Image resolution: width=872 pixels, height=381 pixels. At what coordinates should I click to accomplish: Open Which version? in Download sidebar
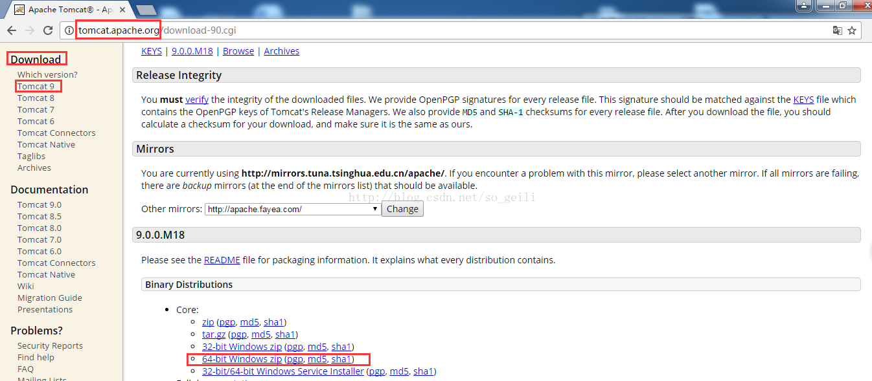(x=47, y=75)
